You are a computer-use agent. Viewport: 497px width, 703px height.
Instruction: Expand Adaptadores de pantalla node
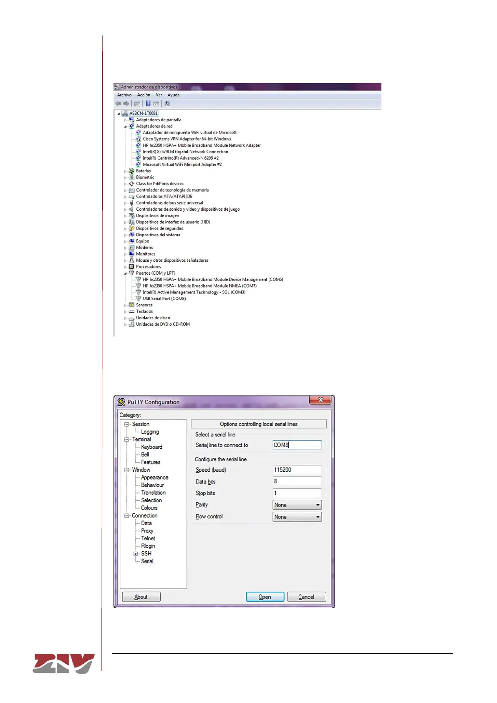[x=125, y=120]
